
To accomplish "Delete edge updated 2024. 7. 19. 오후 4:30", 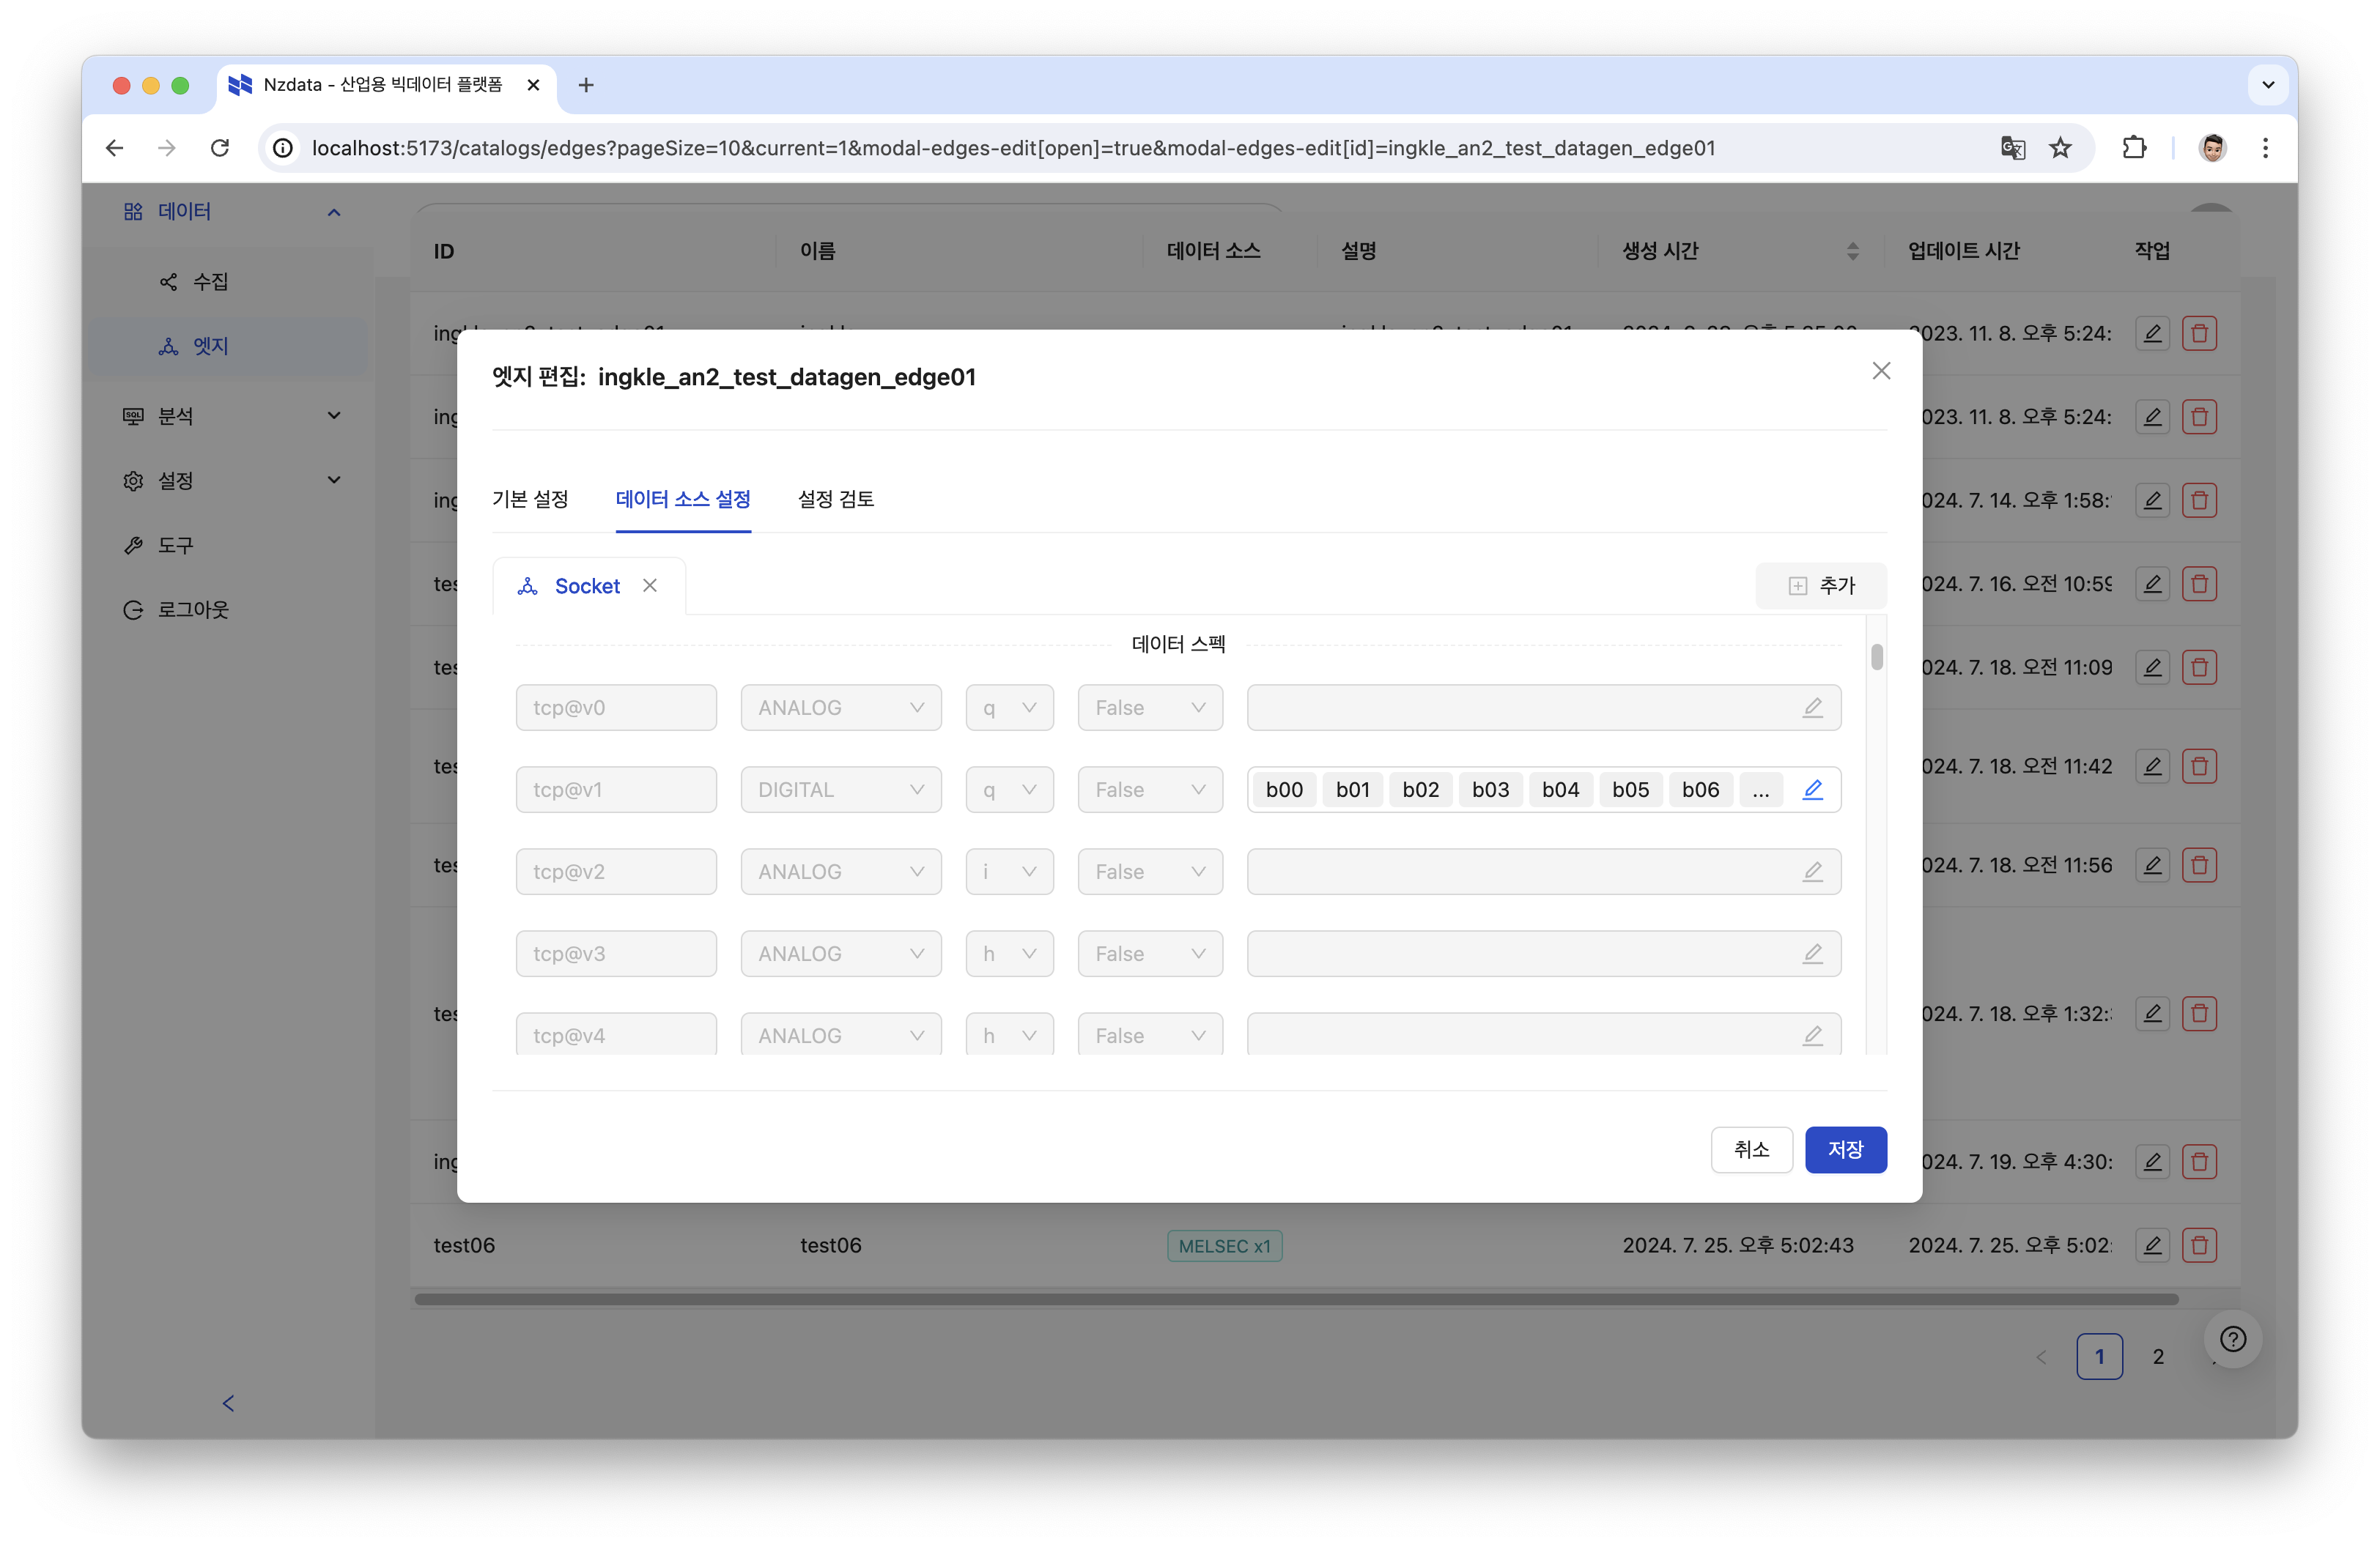I will pyautogui.click(x=2199, y=1161).
